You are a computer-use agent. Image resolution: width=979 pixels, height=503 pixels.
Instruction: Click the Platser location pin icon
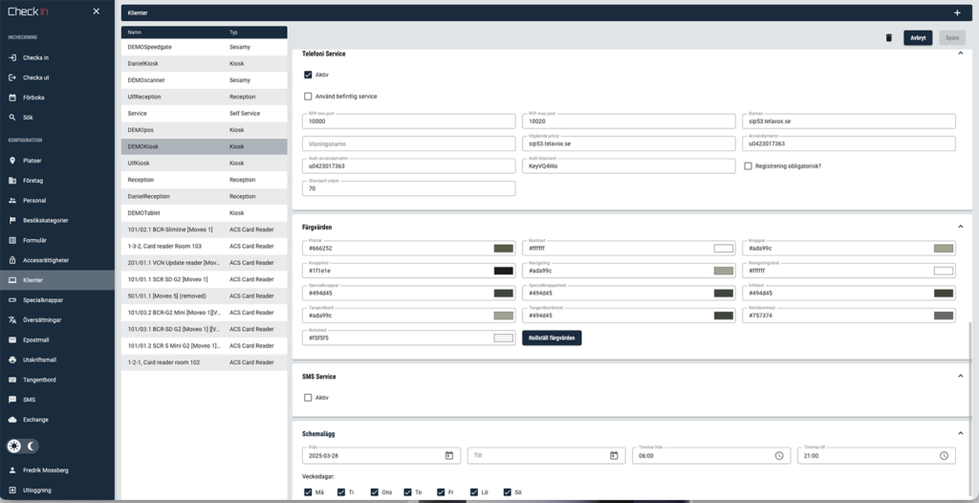pyautogui.click(x=12, y=161)
